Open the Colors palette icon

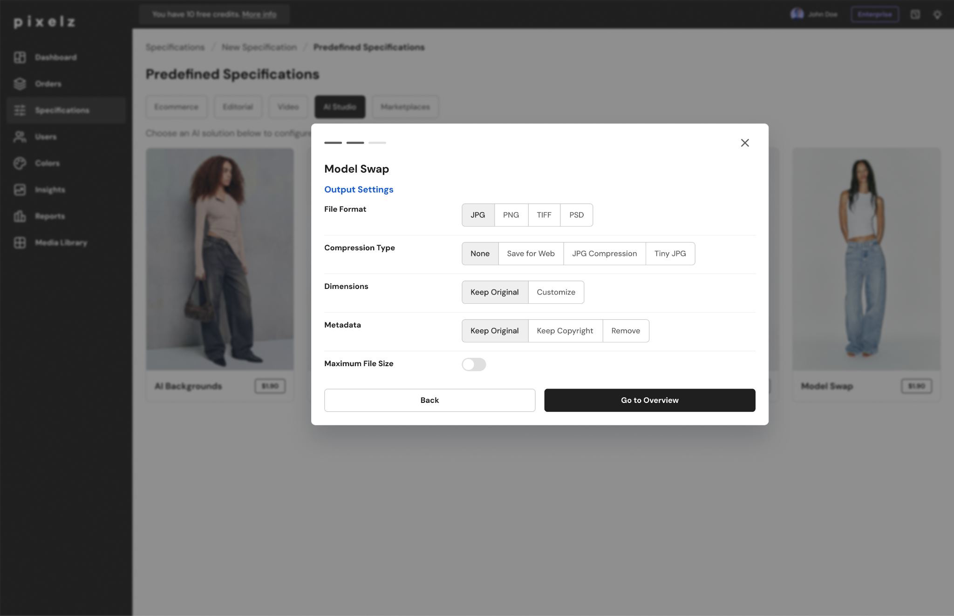[20, 163]
